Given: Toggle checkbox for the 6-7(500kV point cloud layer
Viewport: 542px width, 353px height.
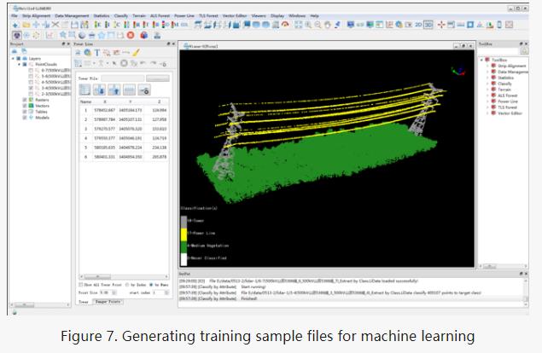Looking at the screenshot, I should (x=31, y=70).
